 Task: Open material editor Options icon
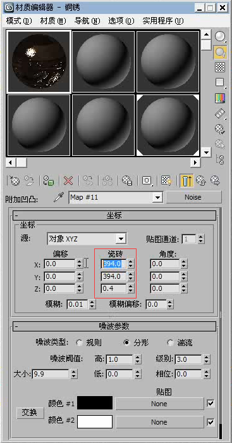(x=220, y=129)
